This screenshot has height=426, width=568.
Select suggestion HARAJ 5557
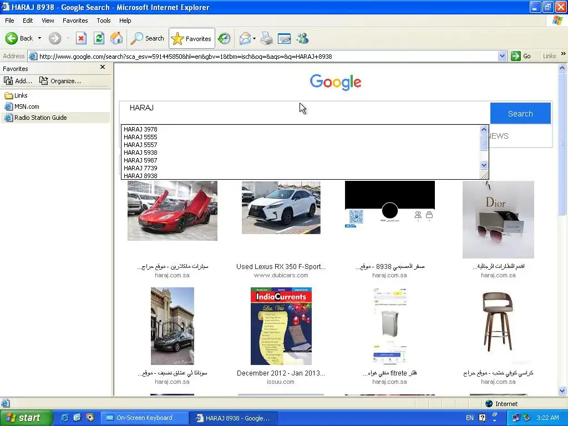tap(140, 145)
